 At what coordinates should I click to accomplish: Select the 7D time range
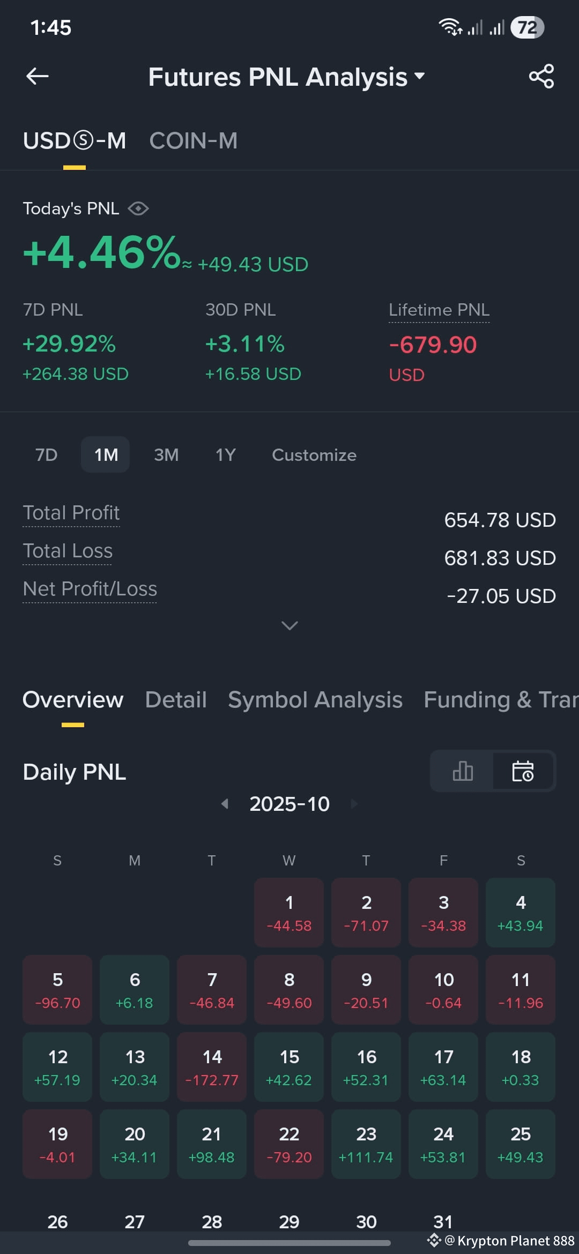point(46,454)
